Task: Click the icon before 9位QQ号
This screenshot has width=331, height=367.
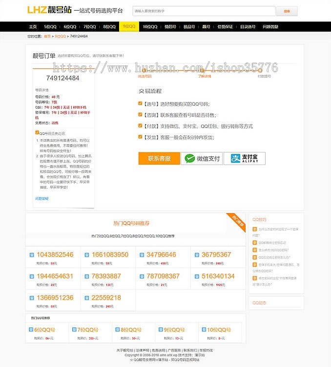Action: click(x=161, y=329)
